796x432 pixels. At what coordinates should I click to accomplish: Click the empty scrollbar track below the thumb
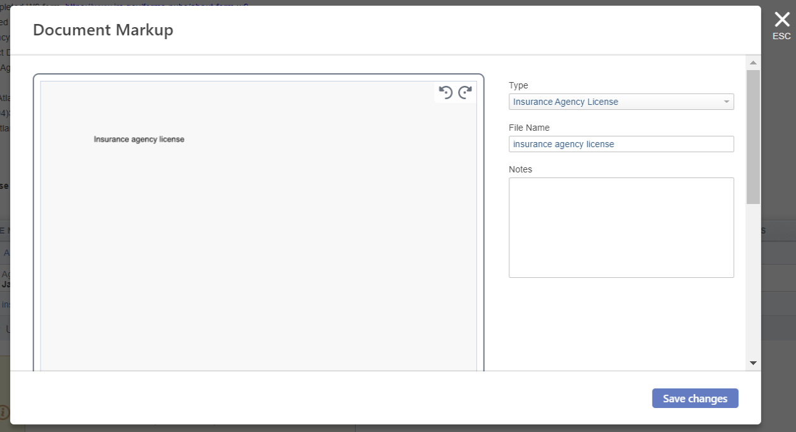coord(753,284)
